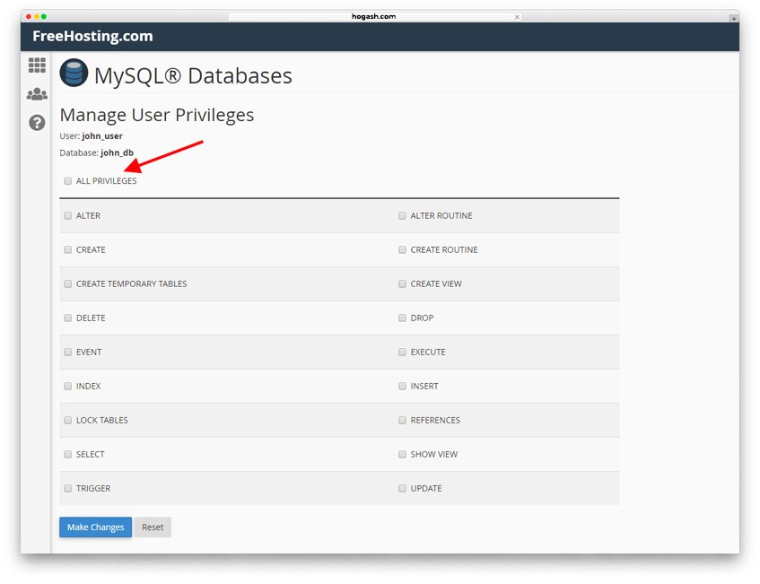The height and width of the screenshot is (584, 760).
Task: Tick the INDEX privilege checkbox
Action: point(68,386)
